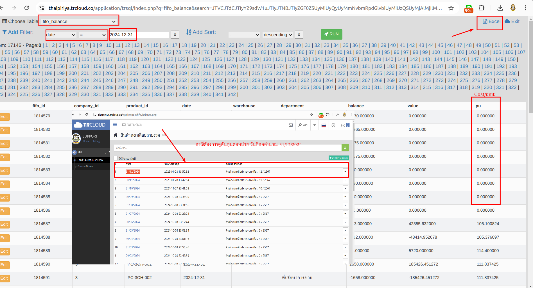
Task: Click Edit for fifo_id 1814591
Action: point(4,278)
